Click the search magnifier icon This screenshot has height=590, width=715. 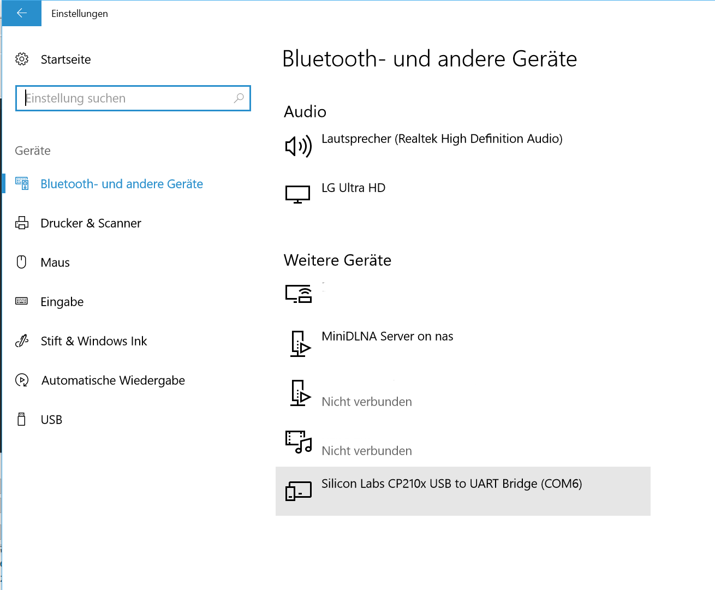point(239,98)
